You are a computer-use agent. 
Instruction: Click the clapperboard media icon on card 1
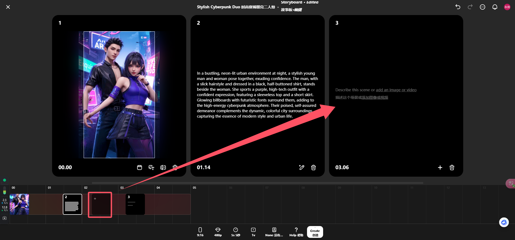[140, 168]
